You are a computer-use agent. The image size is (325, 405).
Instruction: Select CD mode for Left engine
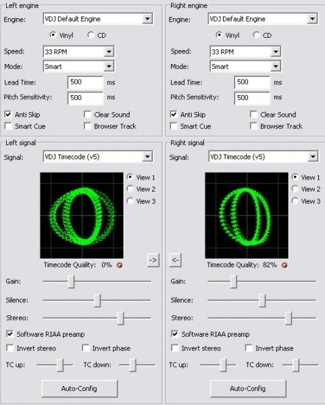pyautogui.click(x=91, y=35)
